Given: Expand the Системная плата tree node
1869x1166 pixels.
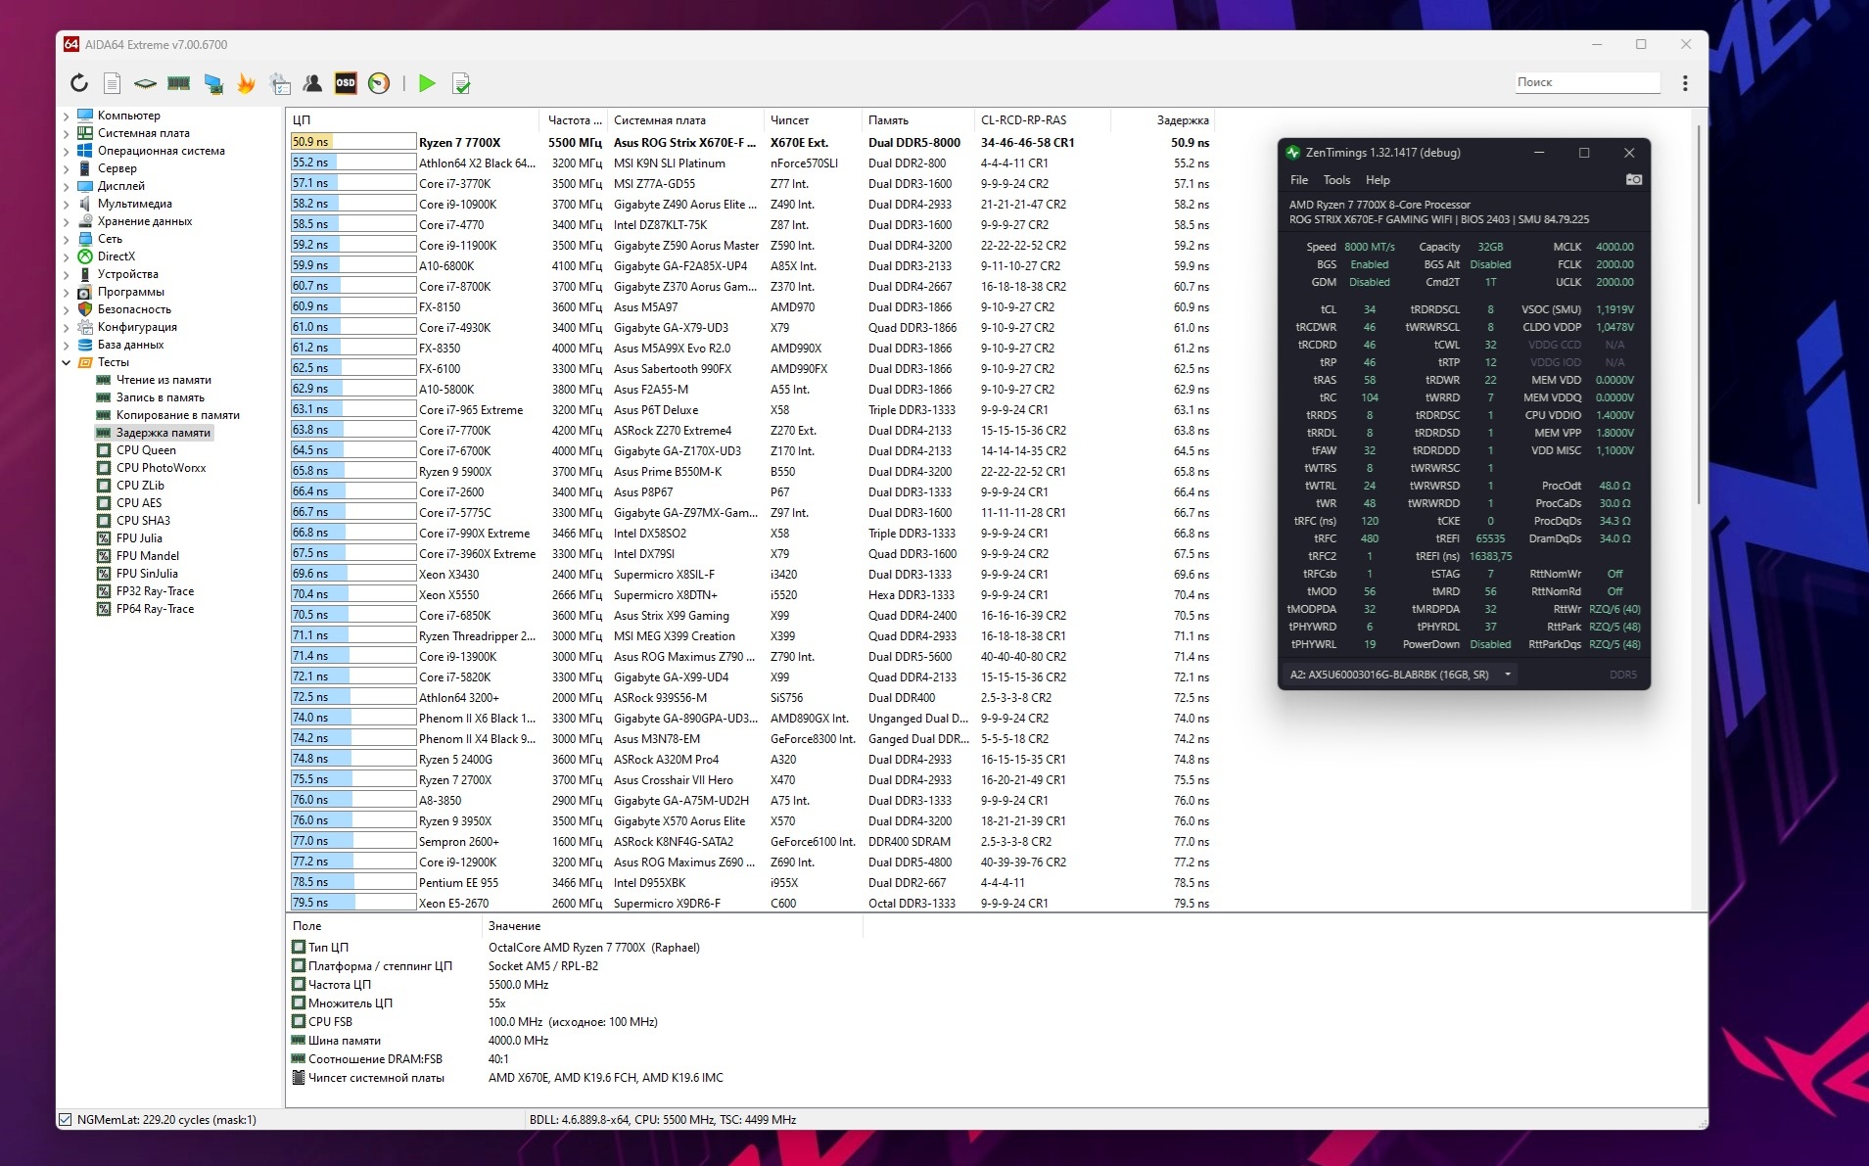Looking at the screenshot, I should pos(66,133).
